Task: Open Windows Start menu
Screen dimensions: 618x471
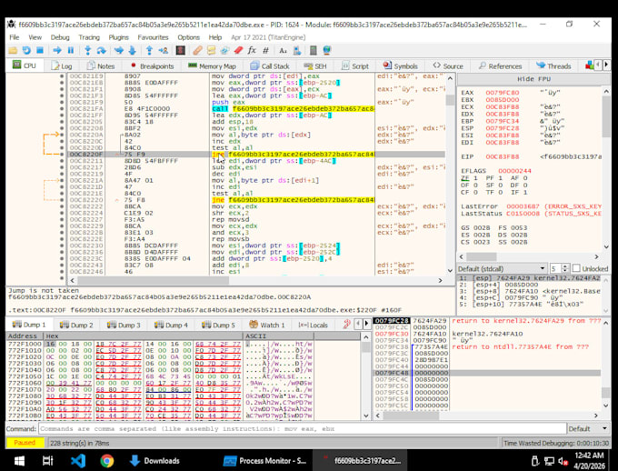Action: tap(19, 460)
